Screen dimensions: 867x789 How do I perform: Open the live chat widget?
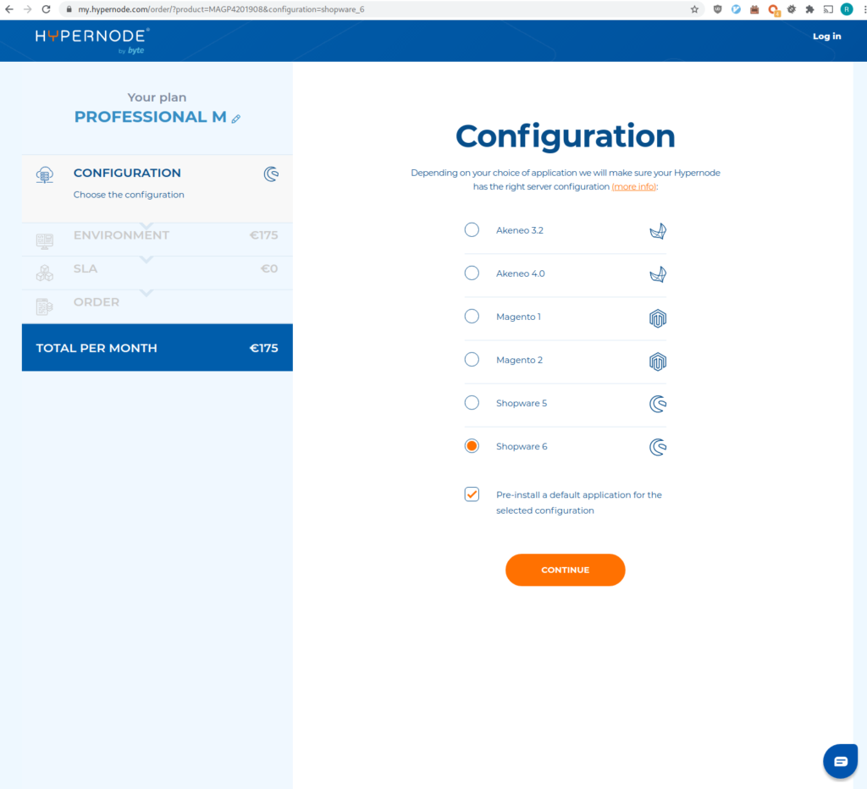(x=840, y=761)
